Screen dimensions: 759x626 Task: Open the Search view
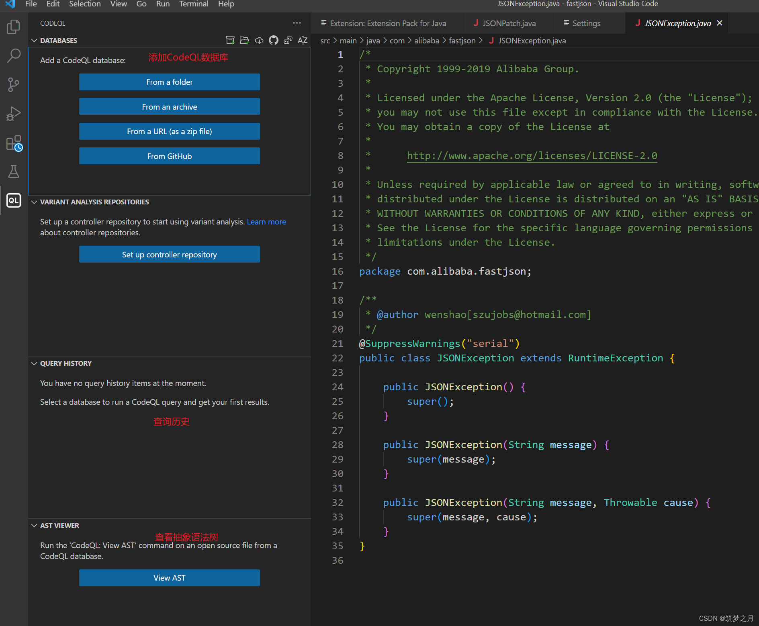(14, 56)
